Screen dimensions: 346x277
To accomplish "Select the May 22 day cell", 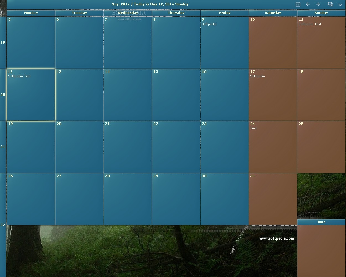I will coord(176,147).
